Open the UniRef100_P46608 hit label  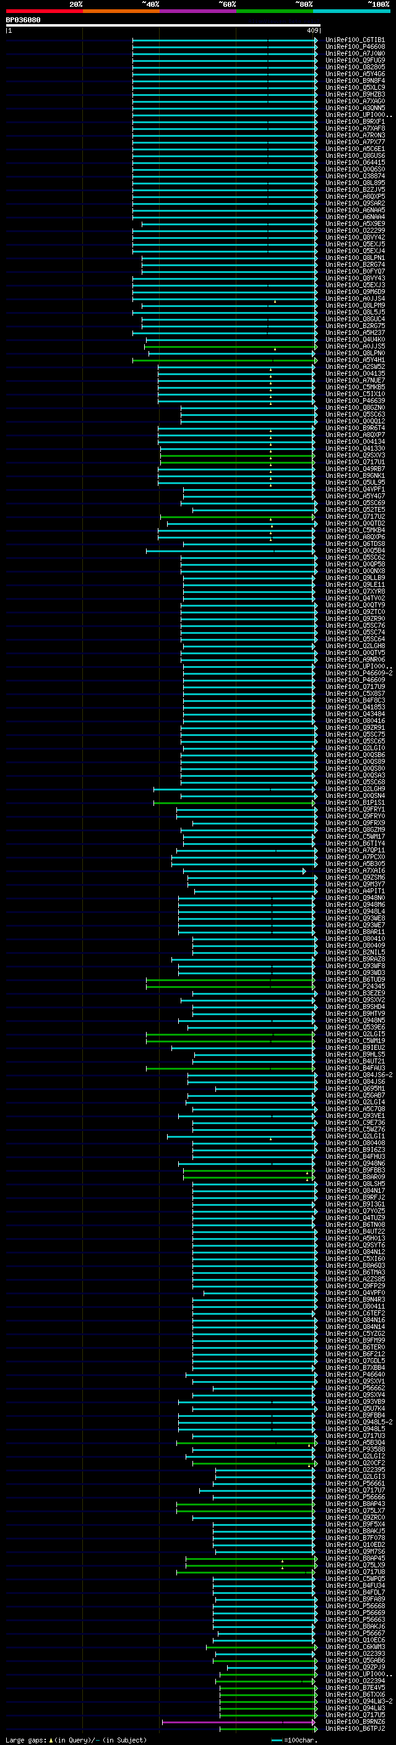[355, 47]
